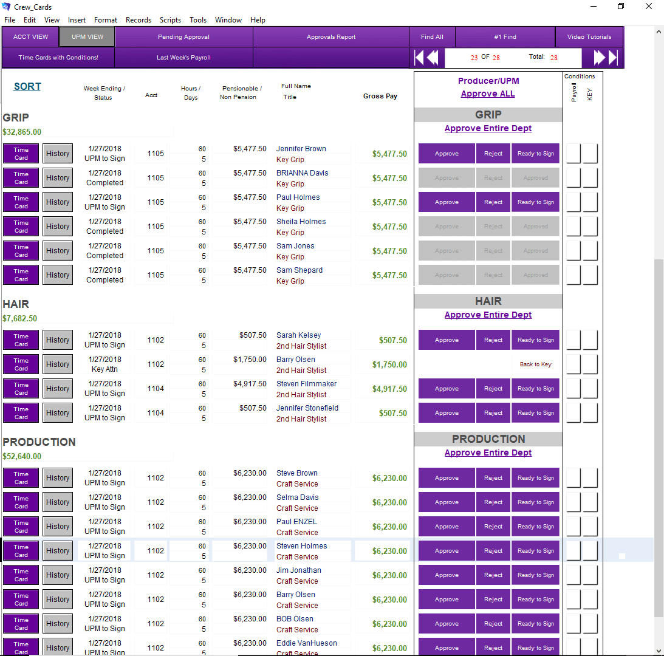Click the Crew_Cards app icon in title bar
This screenshot has height=656, width=664.
(7, 7)
